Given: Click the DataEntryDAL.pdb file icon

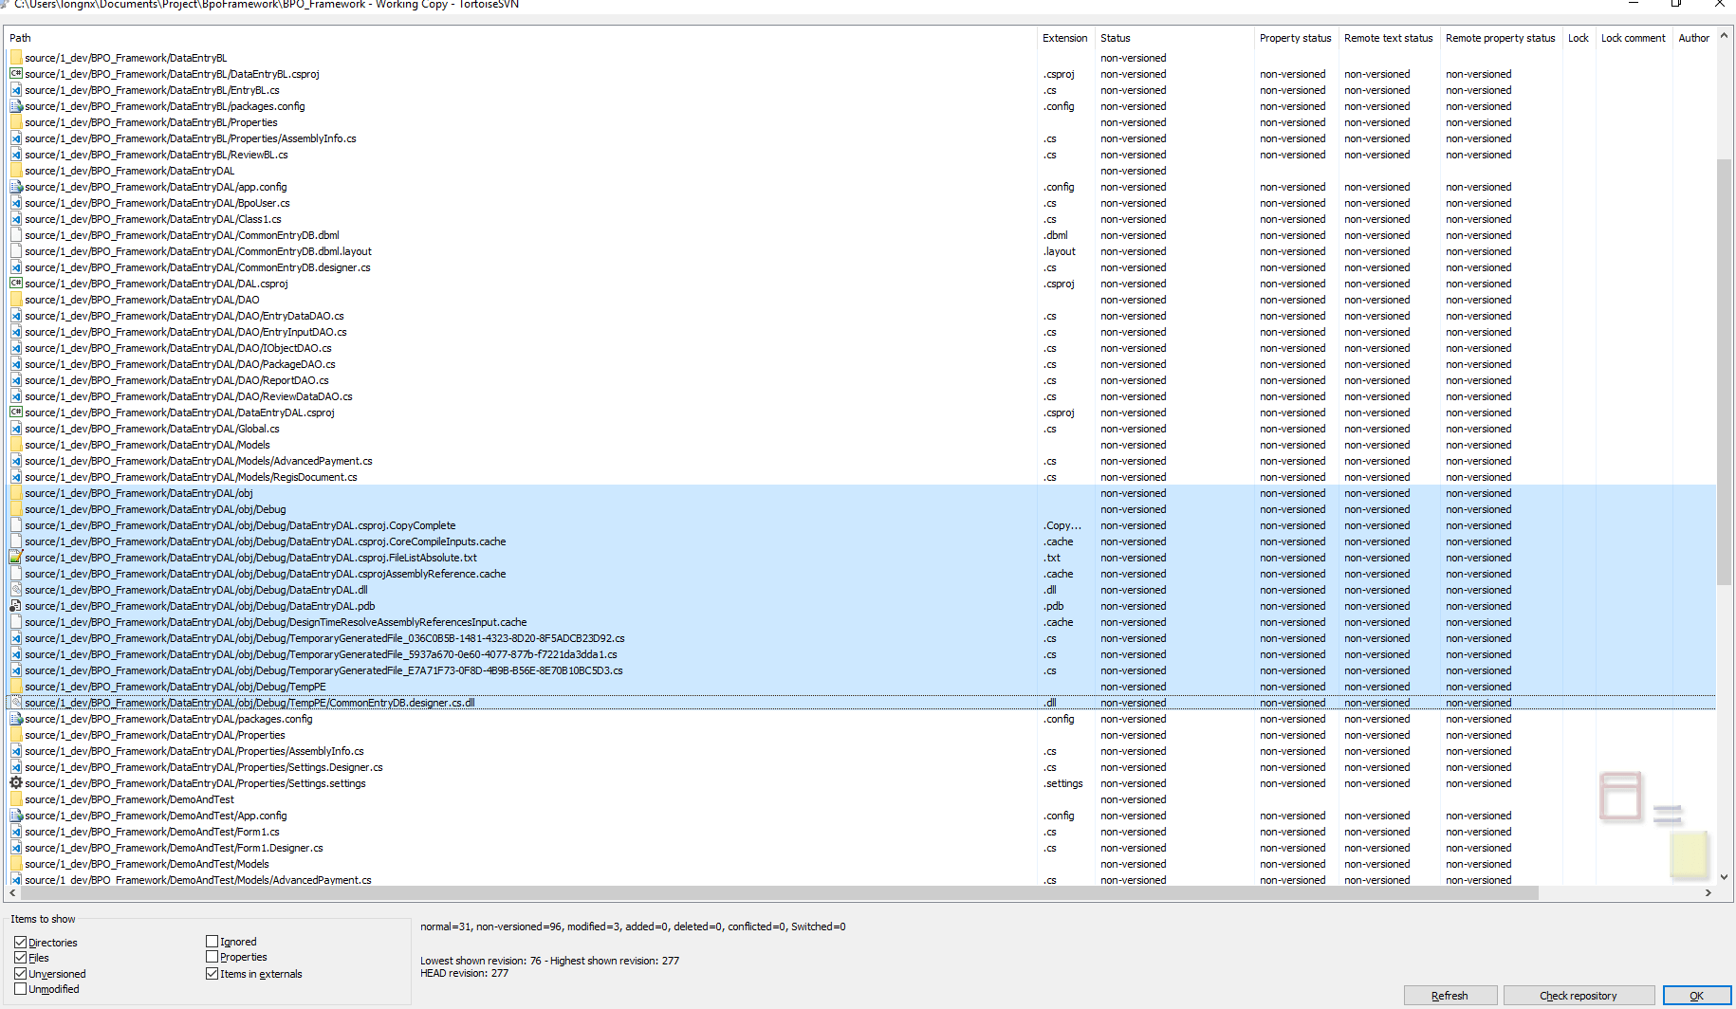Looking at the screenshot, I should pos(16,606).
